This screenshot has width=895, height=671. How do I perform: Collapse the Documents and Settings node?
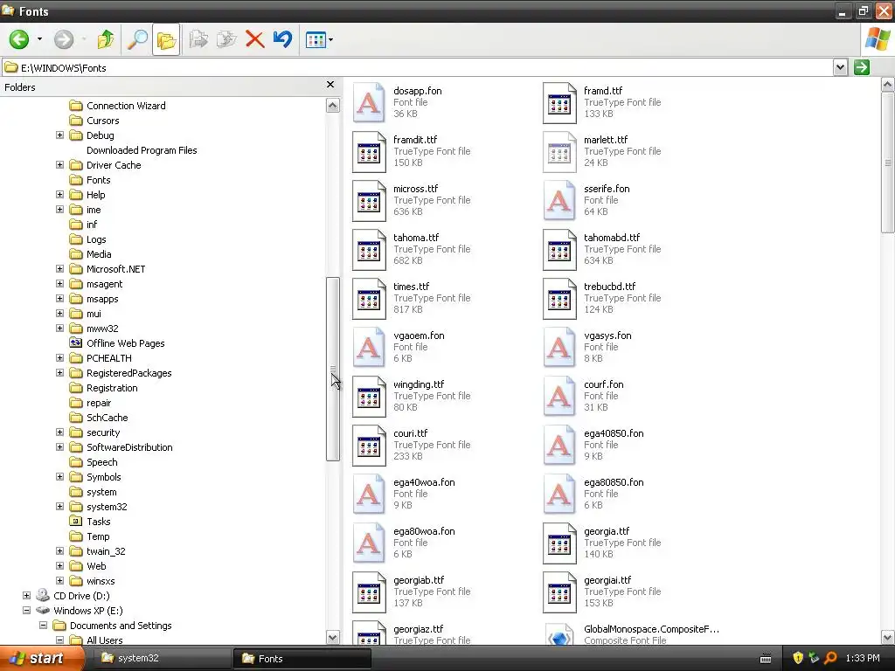[x=43, y=625]
